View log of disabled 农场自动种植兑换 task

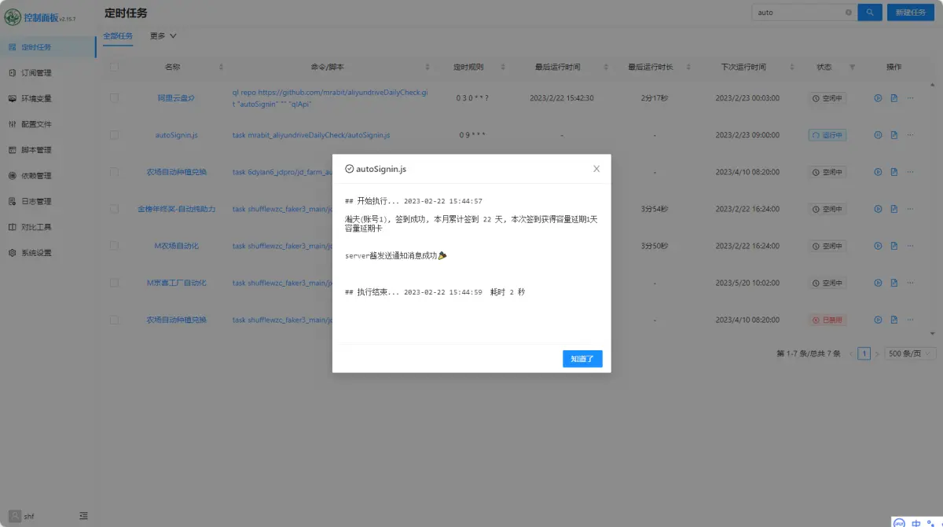tap(894, 320)
